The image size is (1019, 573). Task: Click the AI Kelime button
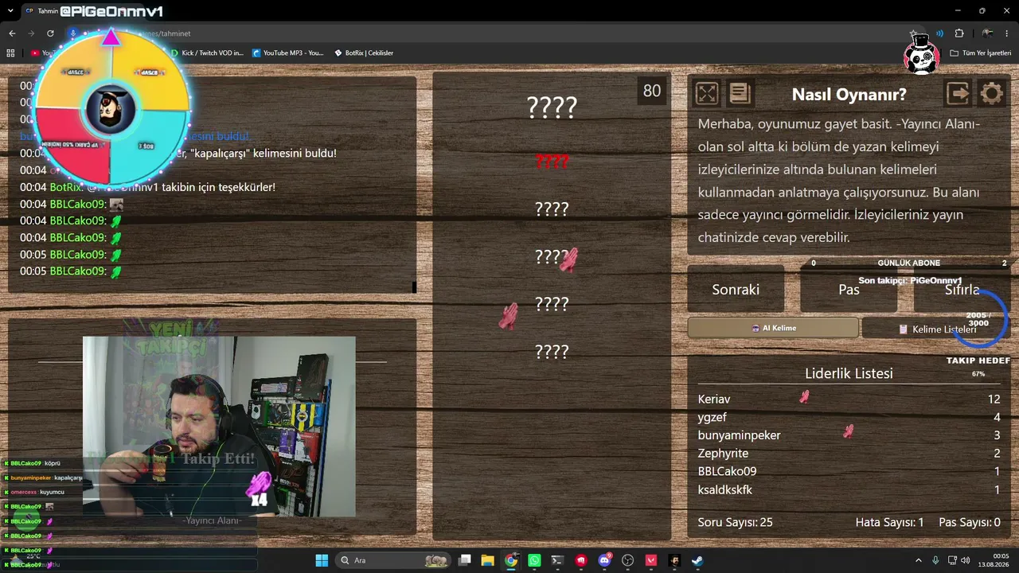(x=773, y=328)
